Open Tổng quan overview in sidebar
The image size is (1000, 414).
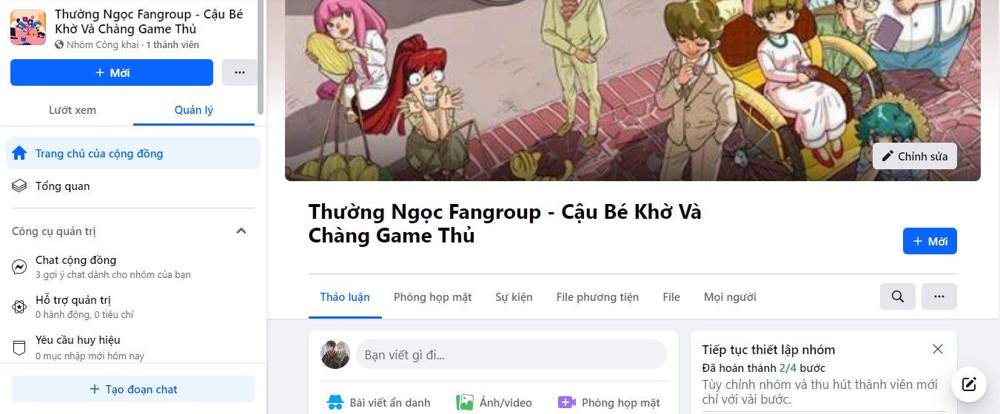(133, 186)
